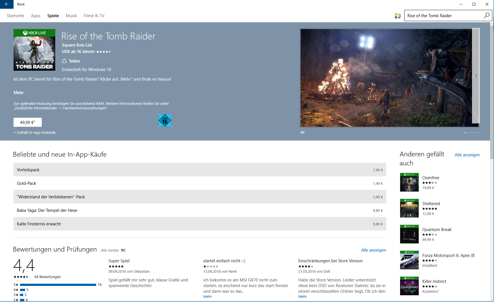This screenshot has height=302, width=494.
Task: Open the Sheltered game tile icon
Action: [x=409, y=208]
